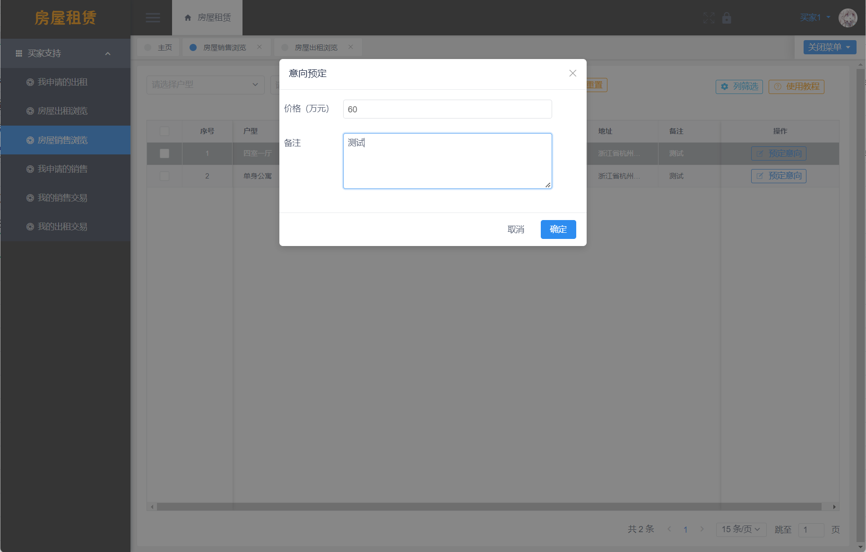Close the 意向预定 dialog with X

coord(572,73)
